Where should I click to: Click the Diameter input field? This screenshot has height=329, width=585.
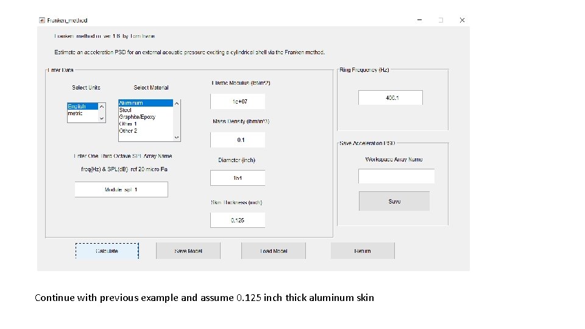pyautogui.click(x=238, y=178)
